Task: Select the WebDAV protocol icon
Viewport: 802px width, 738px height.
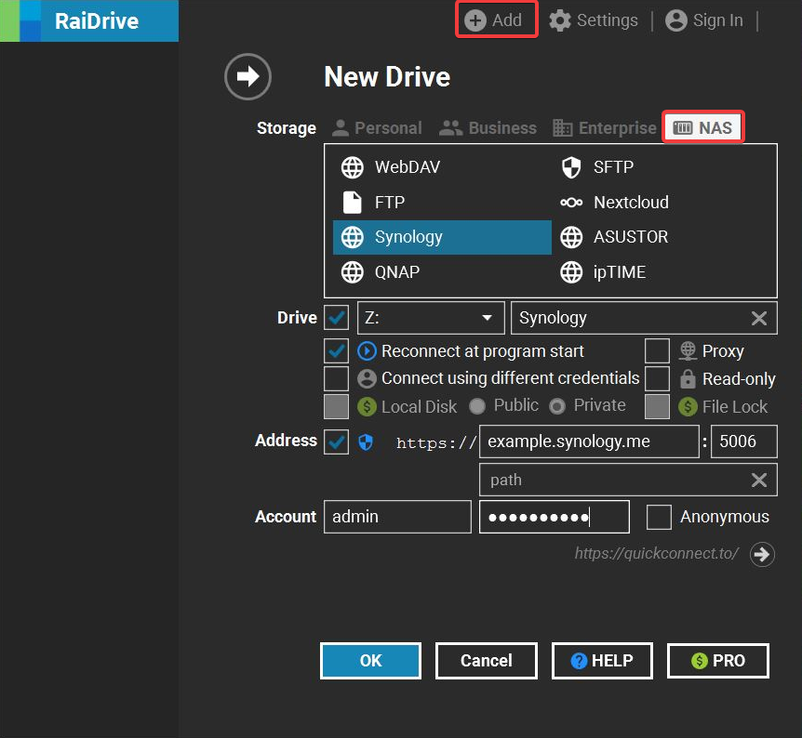Action: 352,167
